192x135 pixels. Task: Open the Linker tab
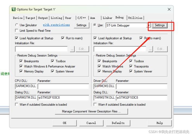tap(107, 18)
